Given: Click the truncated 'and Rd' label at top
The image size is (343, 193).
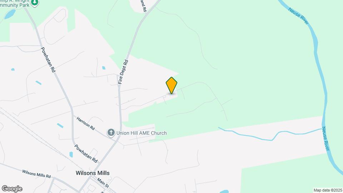Looking at the screenshot, I should coord(143,6).
